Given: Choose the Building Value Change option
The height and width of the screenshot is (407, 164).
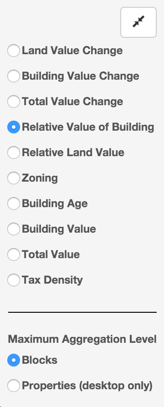Looking at the screenshot, I should coord(14,76).
